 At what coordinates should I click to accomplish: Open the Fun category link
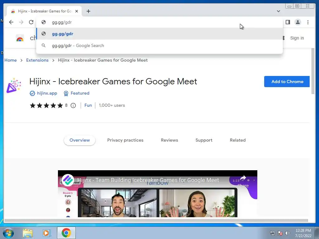pyautogui.click(x=88, y=105)
